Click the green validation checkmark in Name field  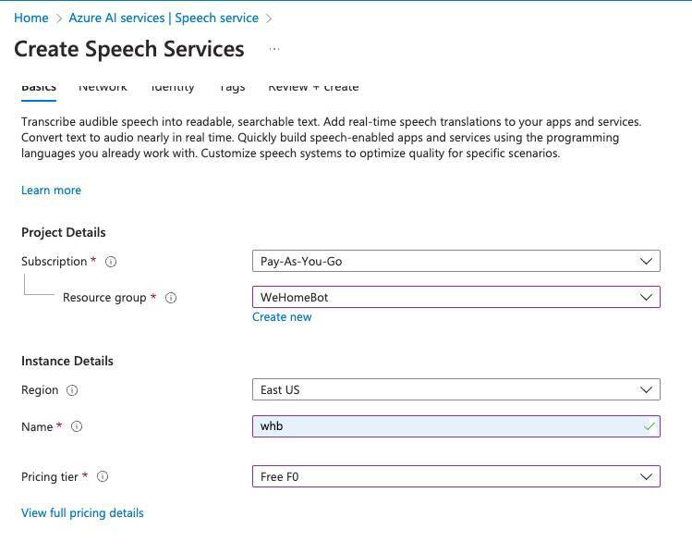pos(650,426)
